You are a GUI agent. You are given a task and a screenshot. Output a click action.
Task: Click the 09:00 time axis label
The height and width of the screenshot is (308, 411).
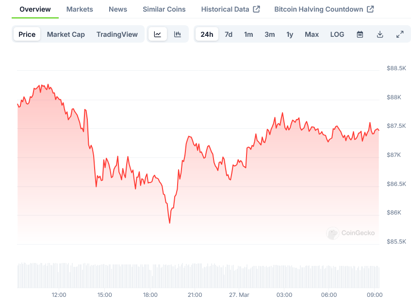[375, 295]
